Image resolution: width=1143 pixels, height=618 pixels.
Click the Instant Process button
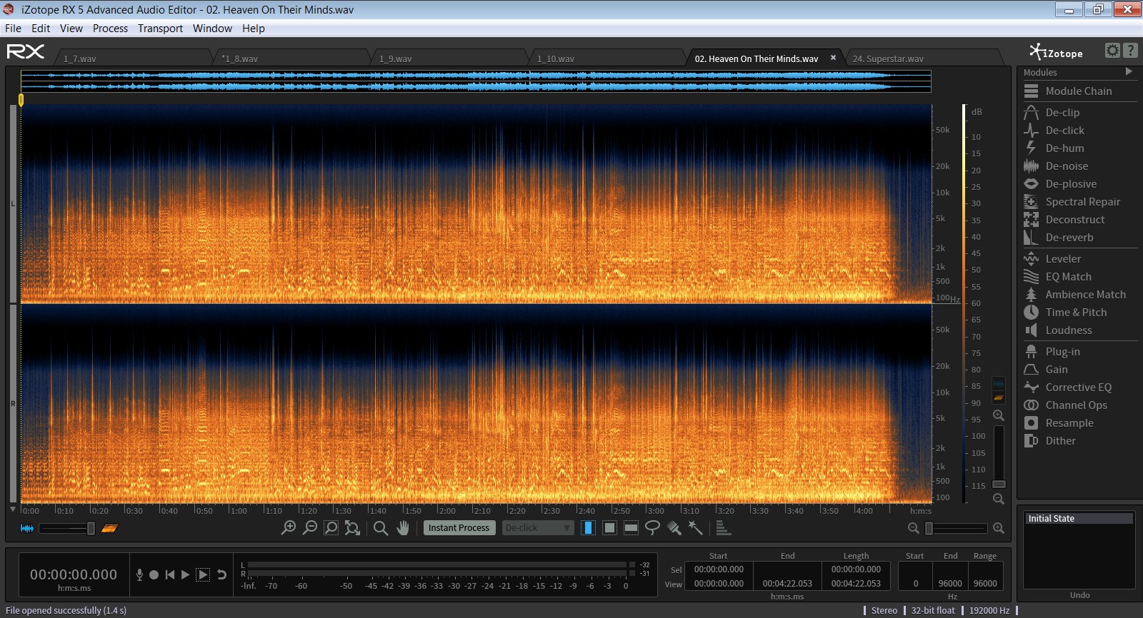coord(459,528)
